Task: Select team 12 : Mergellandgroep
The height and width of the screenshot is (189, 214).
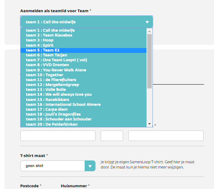Action: [x=83, y=85]
